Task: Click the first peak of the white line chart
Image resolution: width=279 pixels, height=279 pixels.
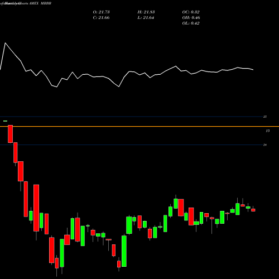Action: 5,43
